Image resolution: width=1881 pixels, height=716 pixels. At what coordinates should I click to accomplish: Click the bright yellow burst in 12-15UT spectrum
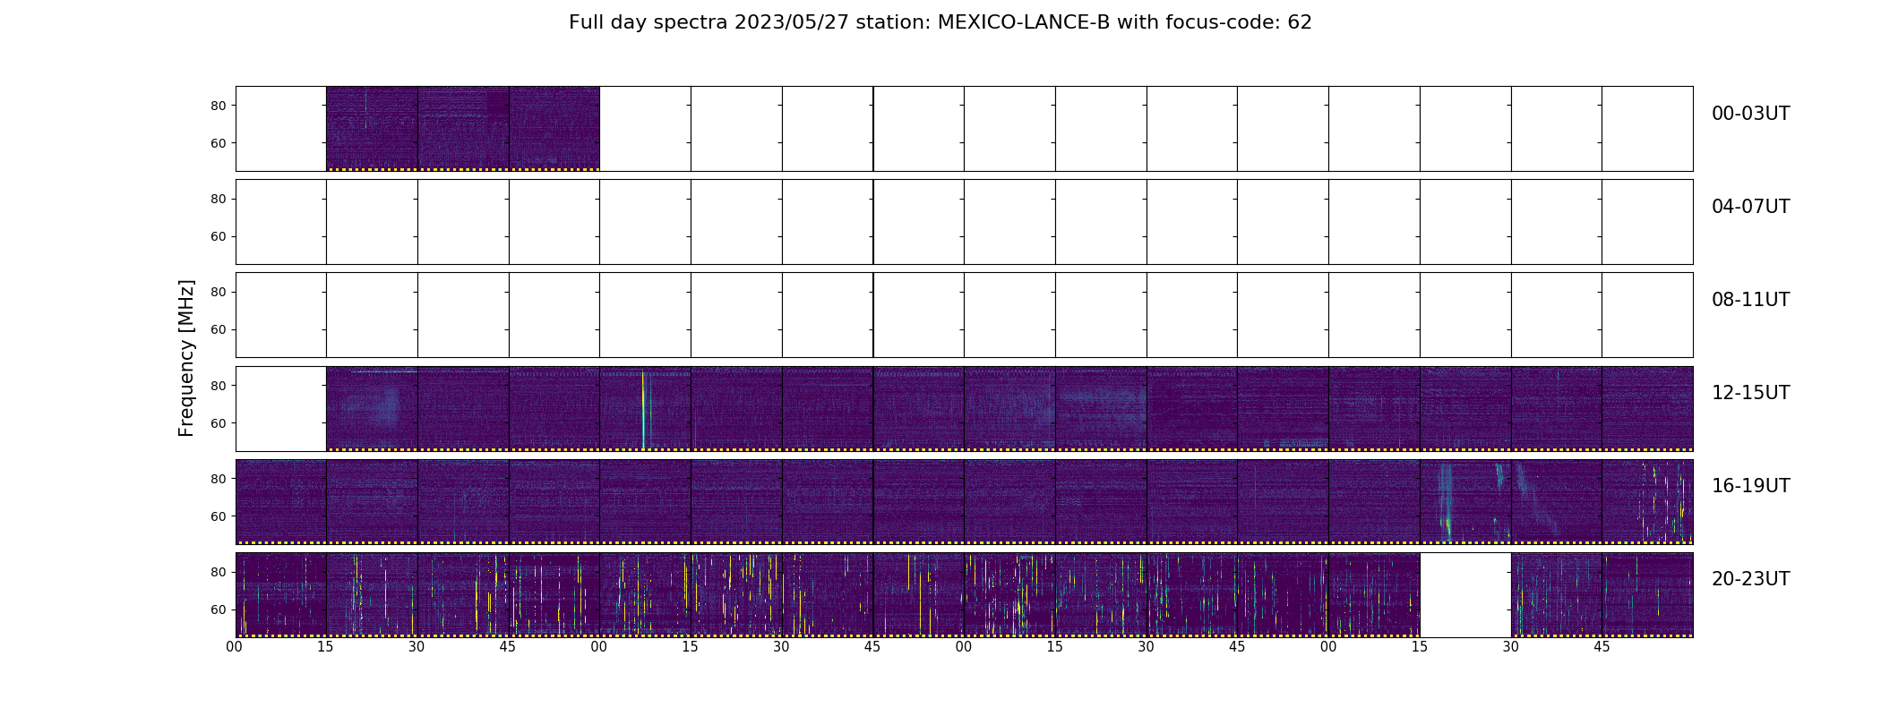(x=643, y=410)
